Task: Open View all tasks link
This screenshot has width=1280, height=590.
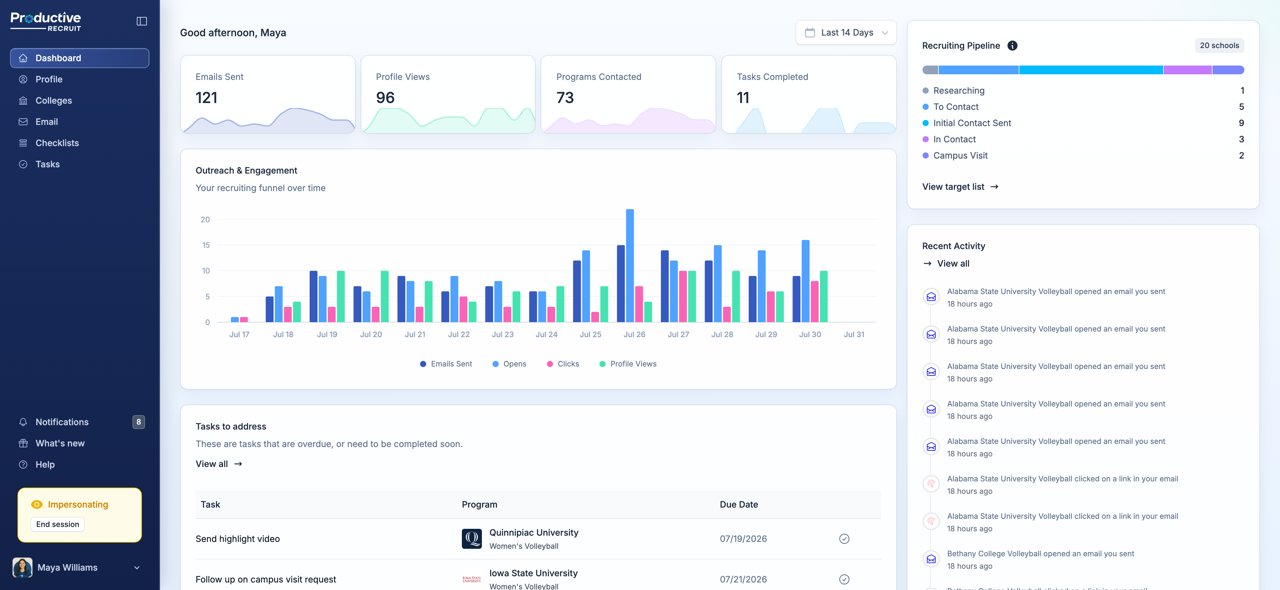Action: pos(219,464)
